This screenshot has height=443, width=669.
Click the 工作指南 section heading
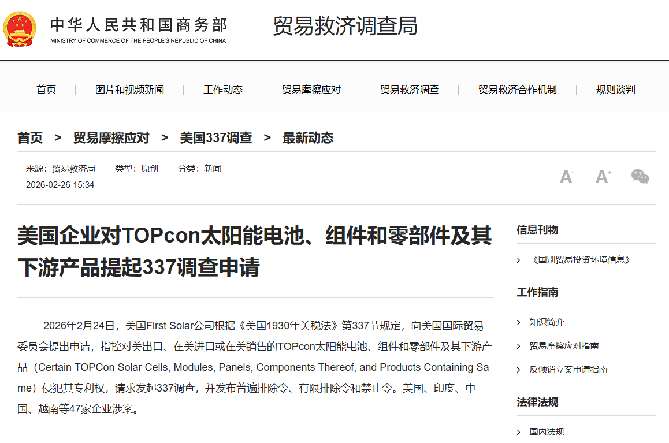point(537,292)
